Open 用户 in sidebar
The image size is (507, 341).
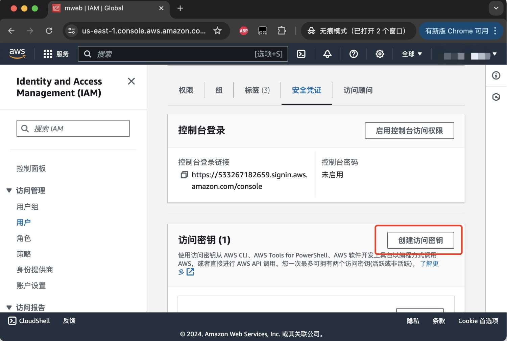(x=24, y=222)
